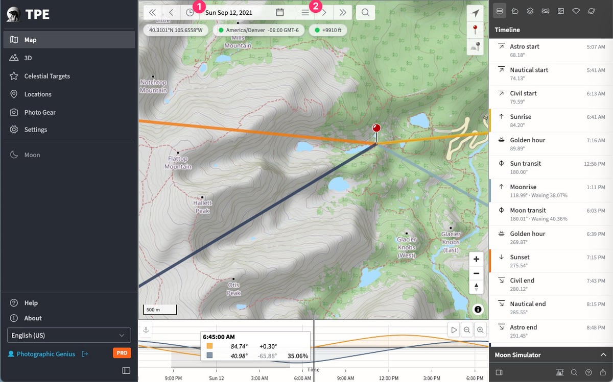Screen dimensions: 613x382
Task: Click the anchor icon on the chart
Action: [x=145, y=330]
